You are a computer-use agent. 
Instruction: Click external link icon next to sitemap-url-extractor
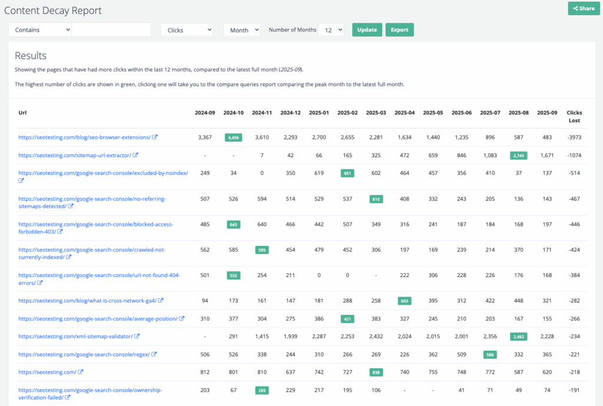pyautogui.click(x=135, y=155)
